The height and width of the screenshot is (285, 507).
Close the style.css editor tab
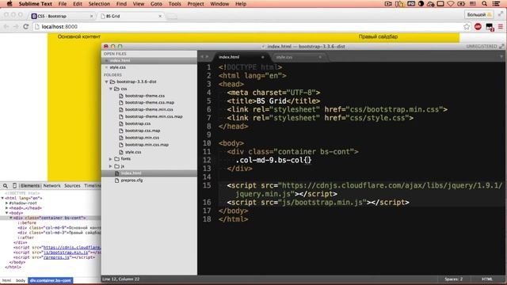coord(320,57)
